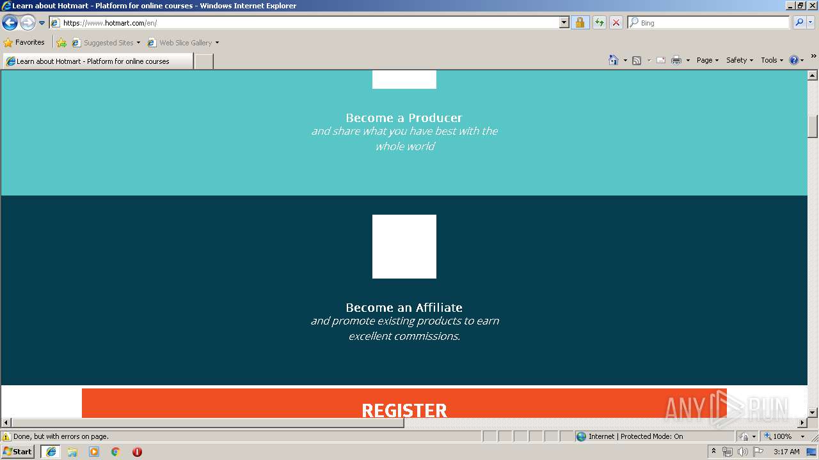Expand the address bar URL history dropdown
The image size is (819, 460).
click(x=564, y=23)
